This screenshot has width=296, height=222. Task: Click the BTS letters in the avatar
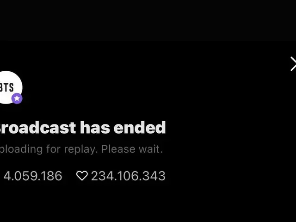click(7, 87)
